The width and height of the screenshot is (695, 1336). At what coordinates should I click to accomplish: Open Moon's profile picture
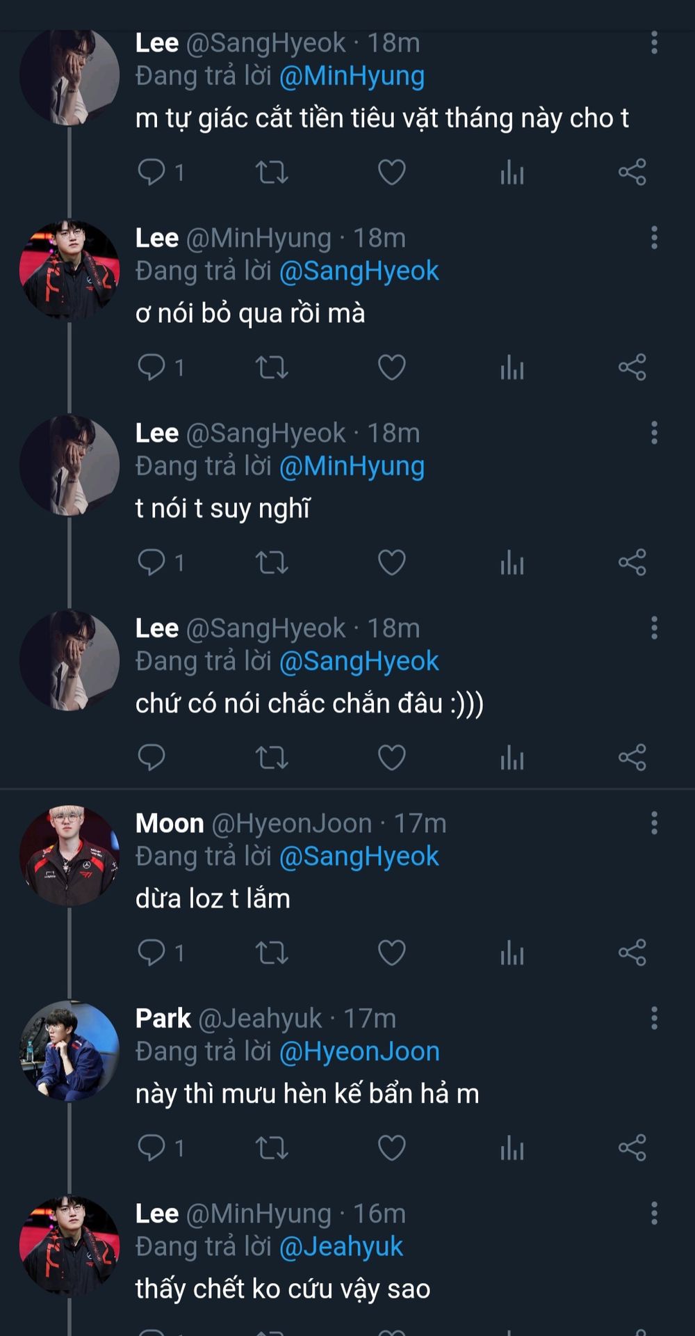coord(69,856)
